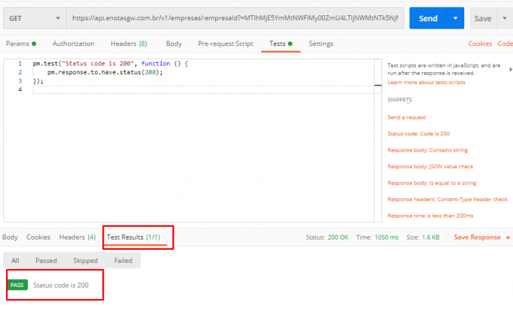Click the request URL field

pyautogui.click(x=234, y=18)
